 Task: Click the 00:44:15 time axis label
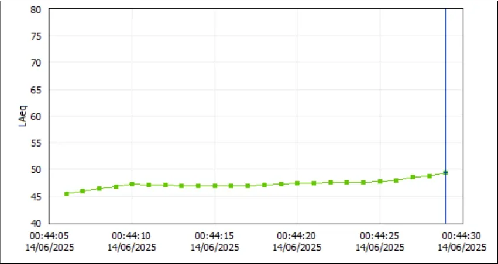[x=214, y=236]
